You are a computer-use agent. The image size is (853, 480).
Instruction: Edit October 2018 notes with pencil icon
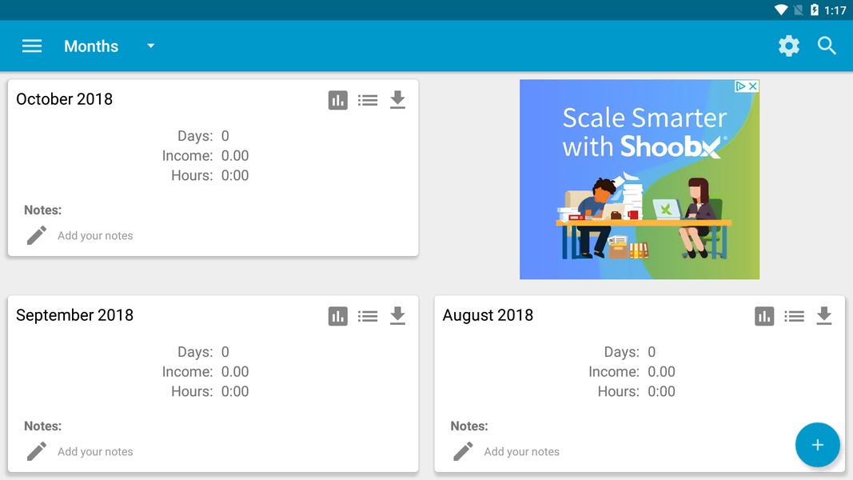tap(37, 236)
